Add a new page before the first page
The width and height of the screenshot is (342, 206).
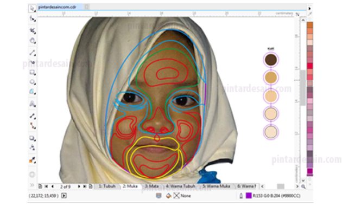tap(40, 186)
